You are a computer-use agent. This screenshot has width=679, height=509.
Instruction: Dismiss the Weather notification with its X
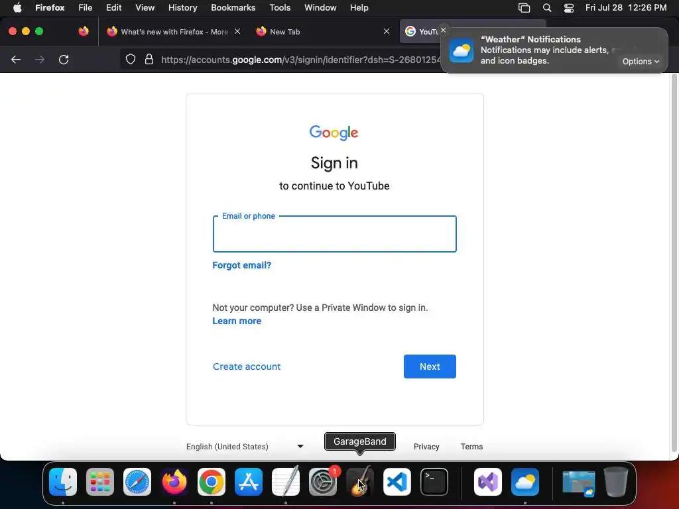pyautogui.click(x=443, y=30)
